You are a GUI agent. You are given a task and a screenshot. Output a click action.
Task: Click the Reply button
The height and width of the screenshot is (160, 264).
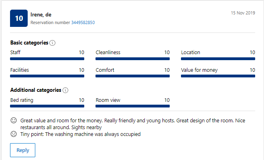(23, 150)
